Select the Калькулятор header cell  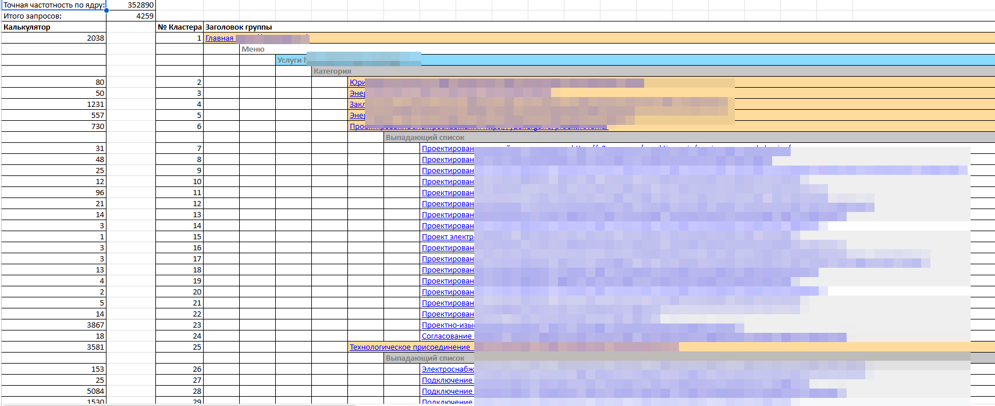click(54, 27)
